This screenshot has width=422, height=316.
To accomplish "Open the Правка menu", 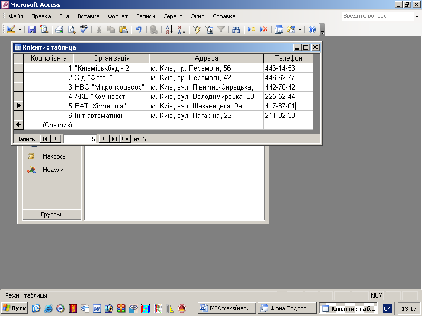I will pyautogui.click(x=41, y=16).
